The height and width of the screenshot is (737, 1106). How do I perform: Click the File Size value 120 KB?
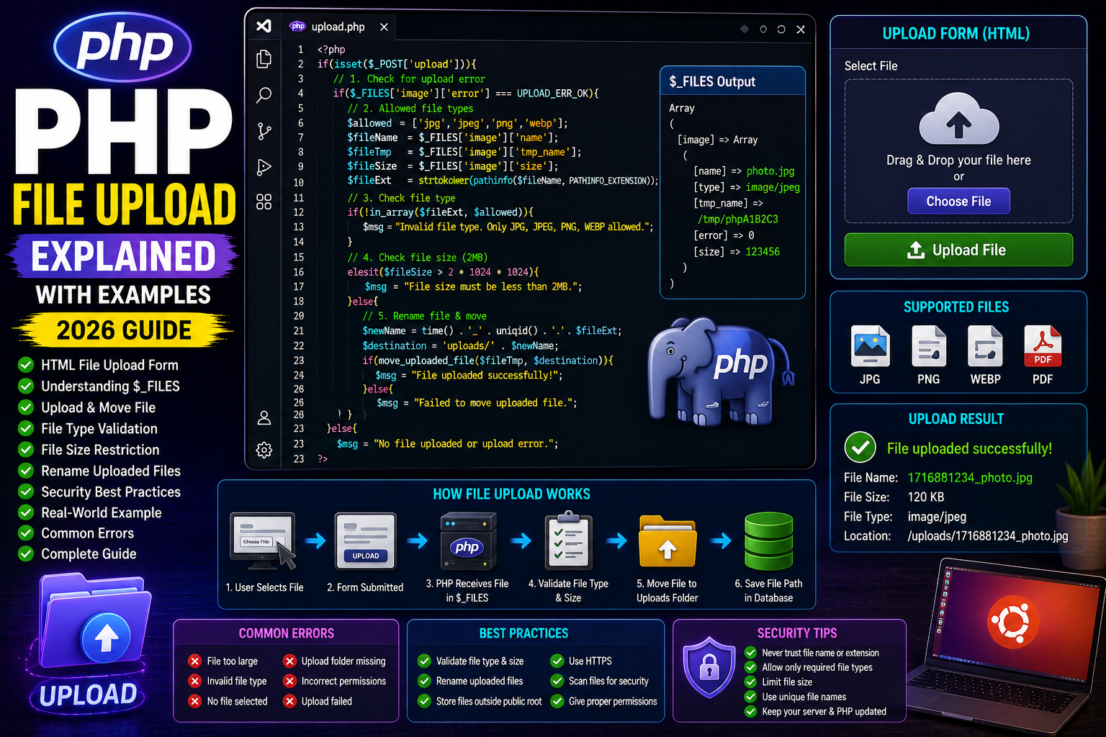tap(926, 497)
